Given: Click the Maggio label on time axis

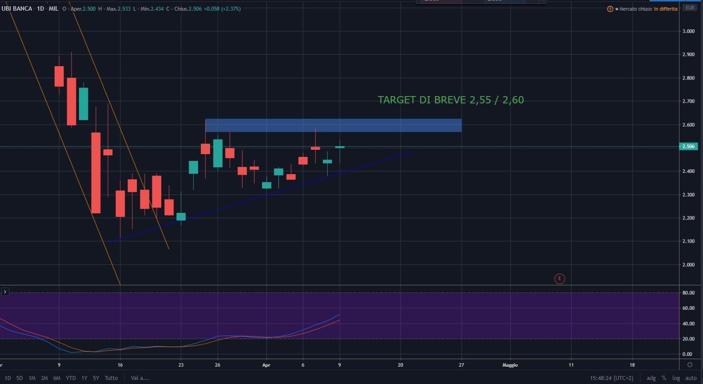Looking at the screenshot, I should click(510, 365).
